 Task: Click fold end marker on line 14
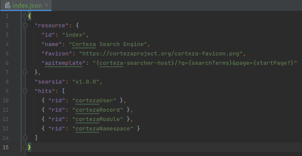pos(25,138)
